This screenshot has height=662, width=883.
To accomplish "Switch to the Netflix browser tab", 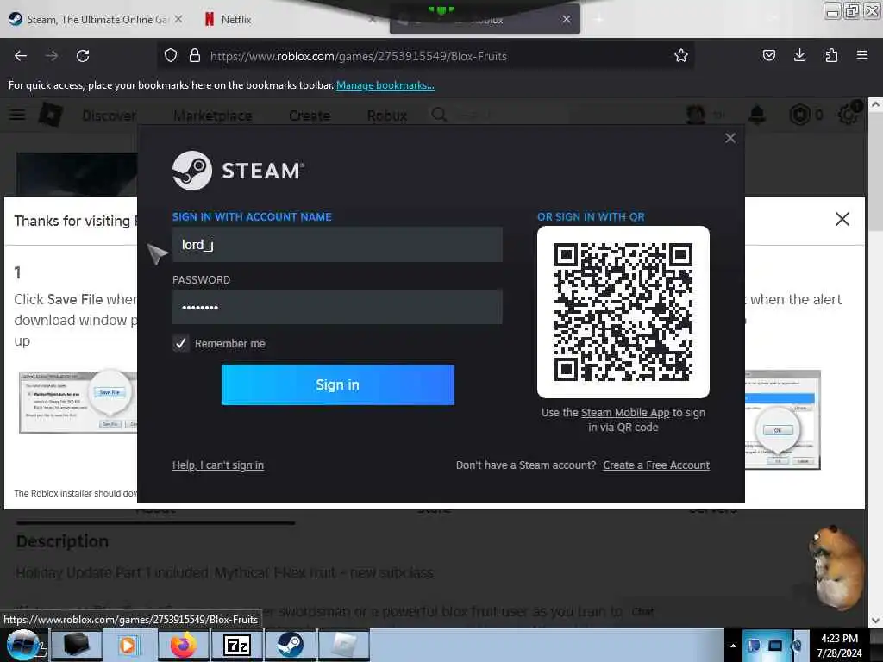I will tap(236, 19).
